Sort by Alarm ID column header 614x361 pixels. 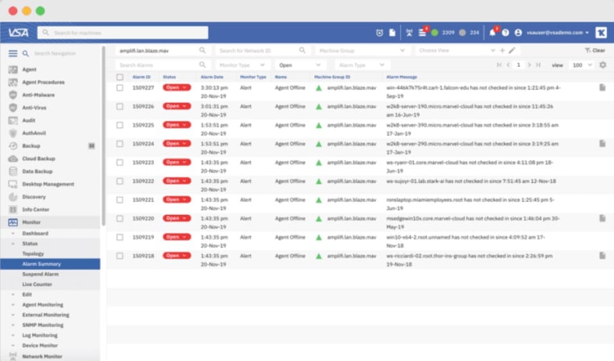click(141, 77)
